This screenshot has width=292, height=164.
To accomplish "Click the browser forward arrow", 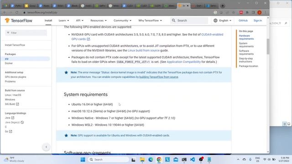I will (10, 12).
